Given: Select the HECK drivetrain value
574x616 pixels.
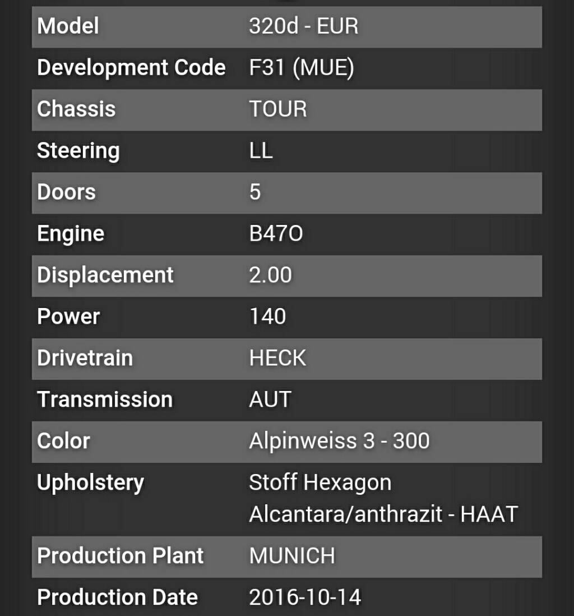Looking at the screenshot, I should 277,358.
